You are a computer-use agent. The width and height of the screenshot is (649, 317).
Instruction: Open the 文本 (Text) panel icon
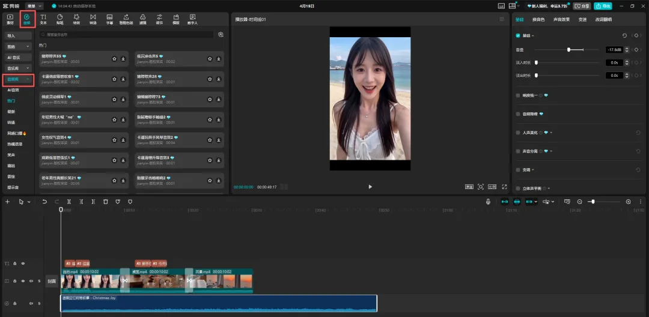[x=43, y=19]
